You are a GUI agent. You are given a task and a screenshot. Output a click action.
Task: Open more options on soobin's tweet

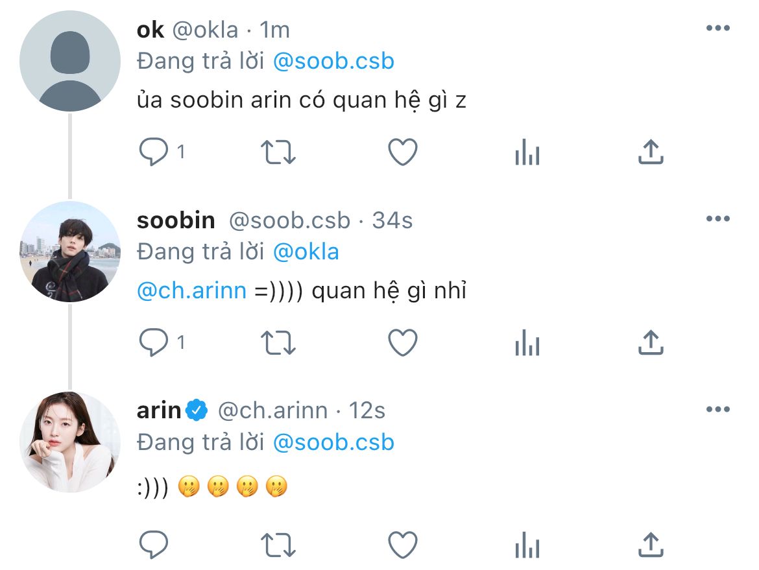click(x=717, y=219)
